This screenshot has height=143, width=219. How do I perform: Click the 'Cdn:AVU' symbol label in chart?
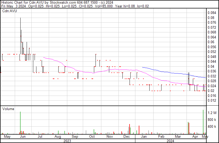10,11
